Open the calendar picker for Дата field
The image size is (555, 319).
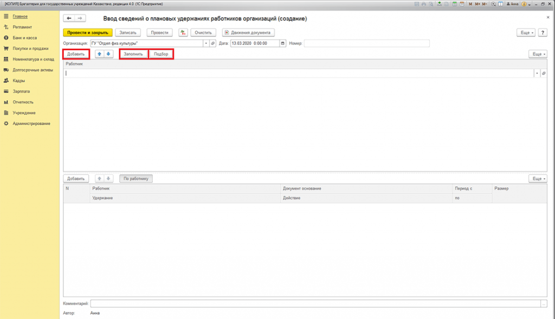(x=283, y=43)
